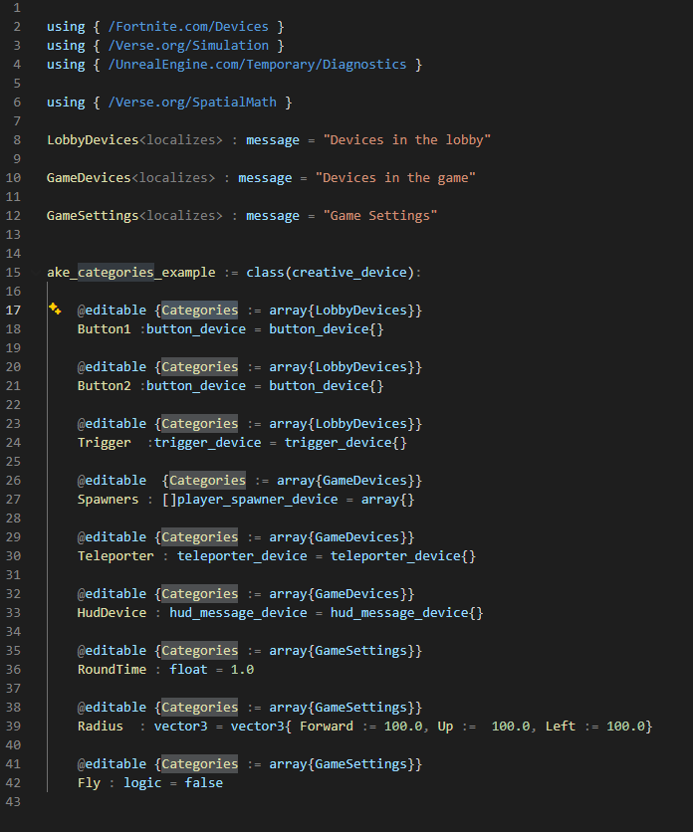Click the /Verse.org/SpatialMath module path

tap(192, 103)
